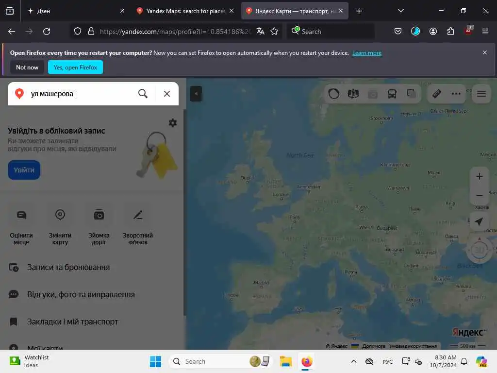The width and height of the screenshot is (497, 373).
Task: Go back with browser back arrow
Action: pos(12,32)
